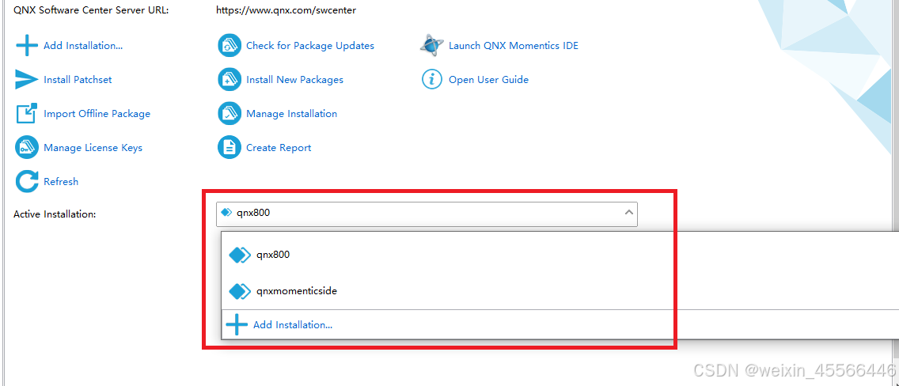Select qnxmomenticside from the dropdown list

pos(561,291)
